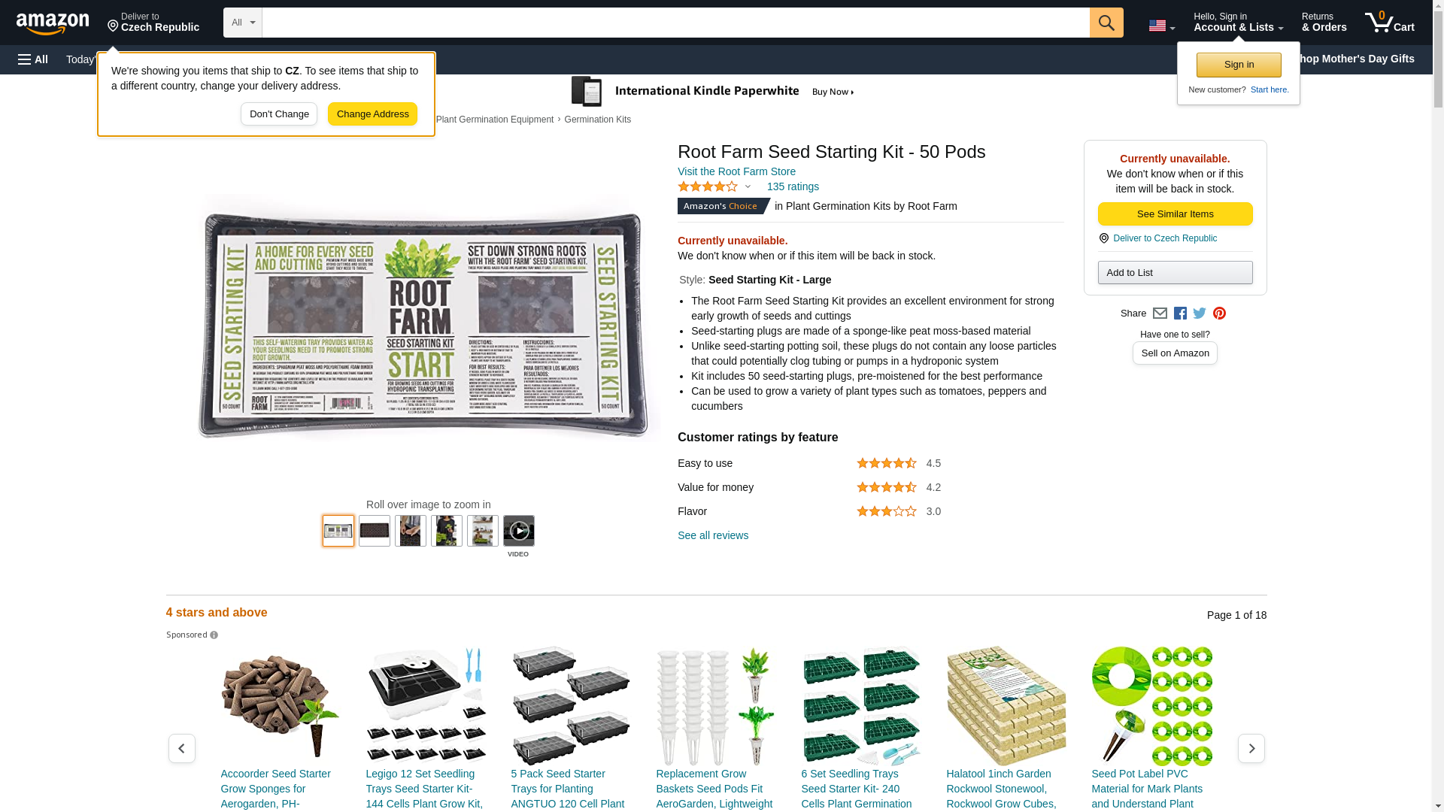Open the shopping cart icon
This screenshot has height=812, width=1444.
(1389, 23)
